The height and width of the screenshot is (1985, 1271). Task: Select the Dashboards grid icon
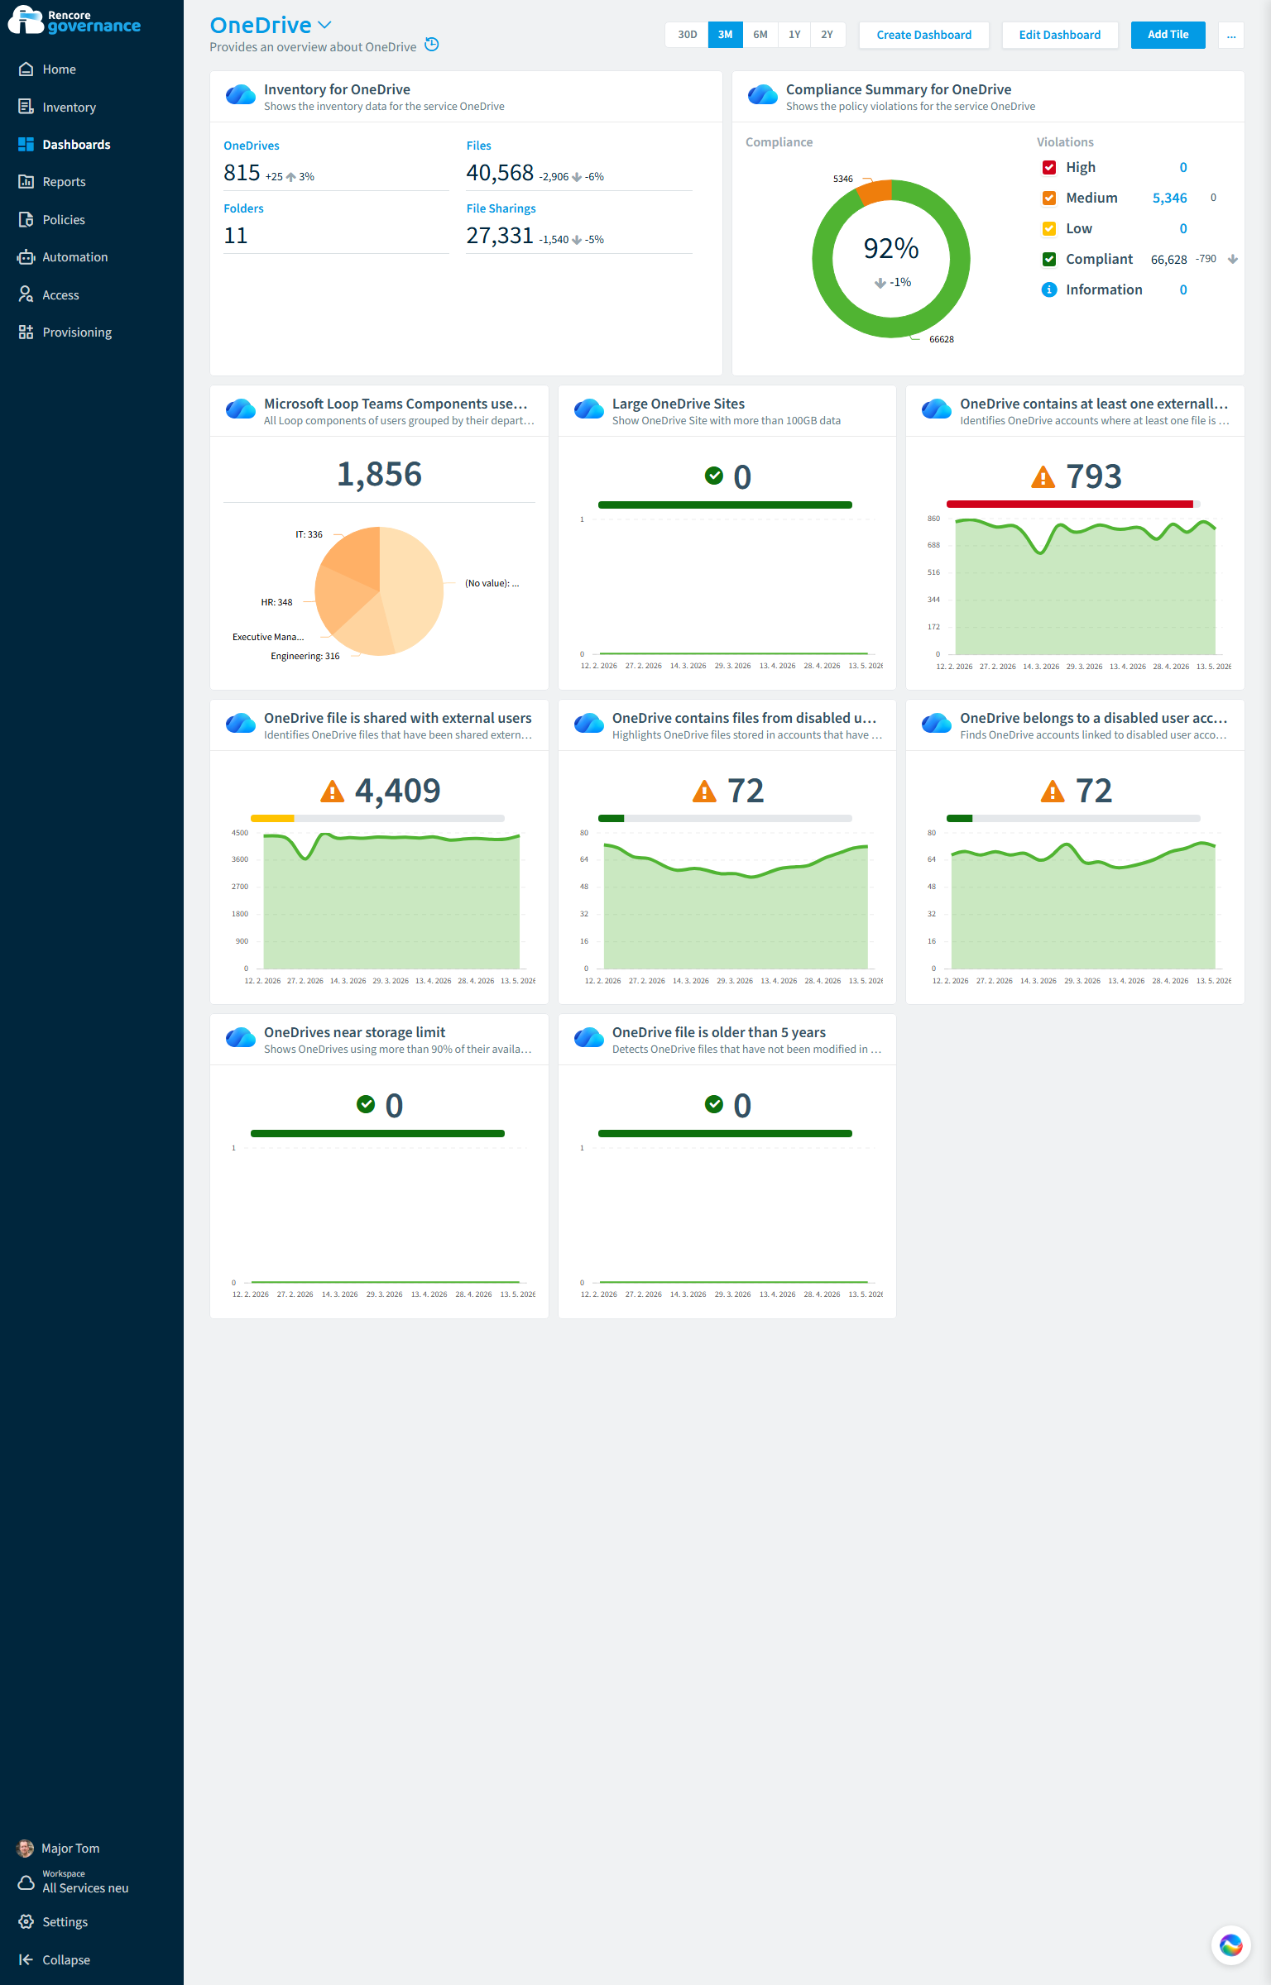tap(26, 144)
